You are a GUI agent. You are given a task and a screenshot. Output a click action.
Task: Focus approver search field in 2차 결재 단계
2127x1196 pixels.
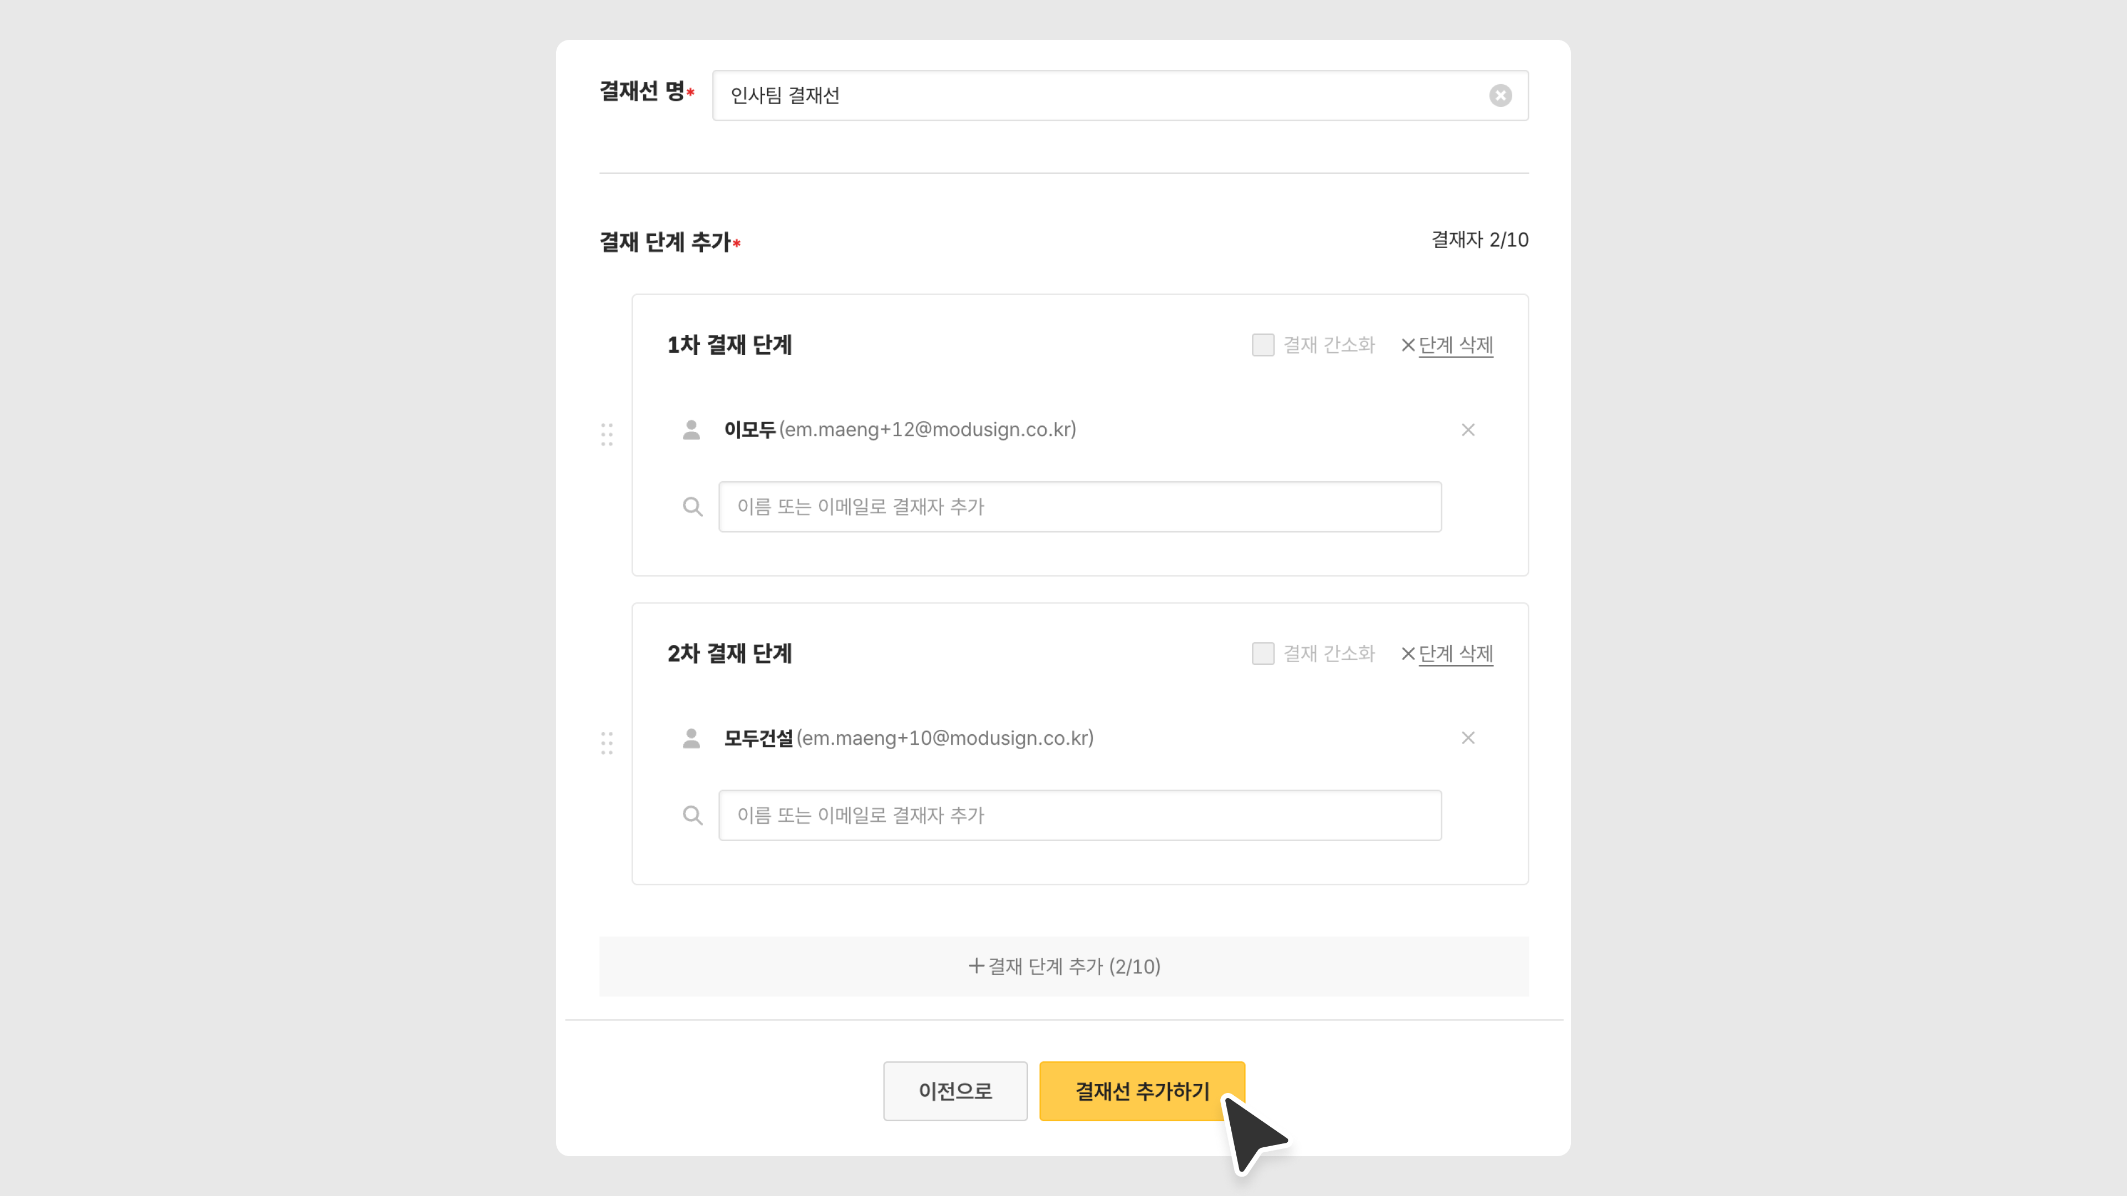click(1079, 816)
